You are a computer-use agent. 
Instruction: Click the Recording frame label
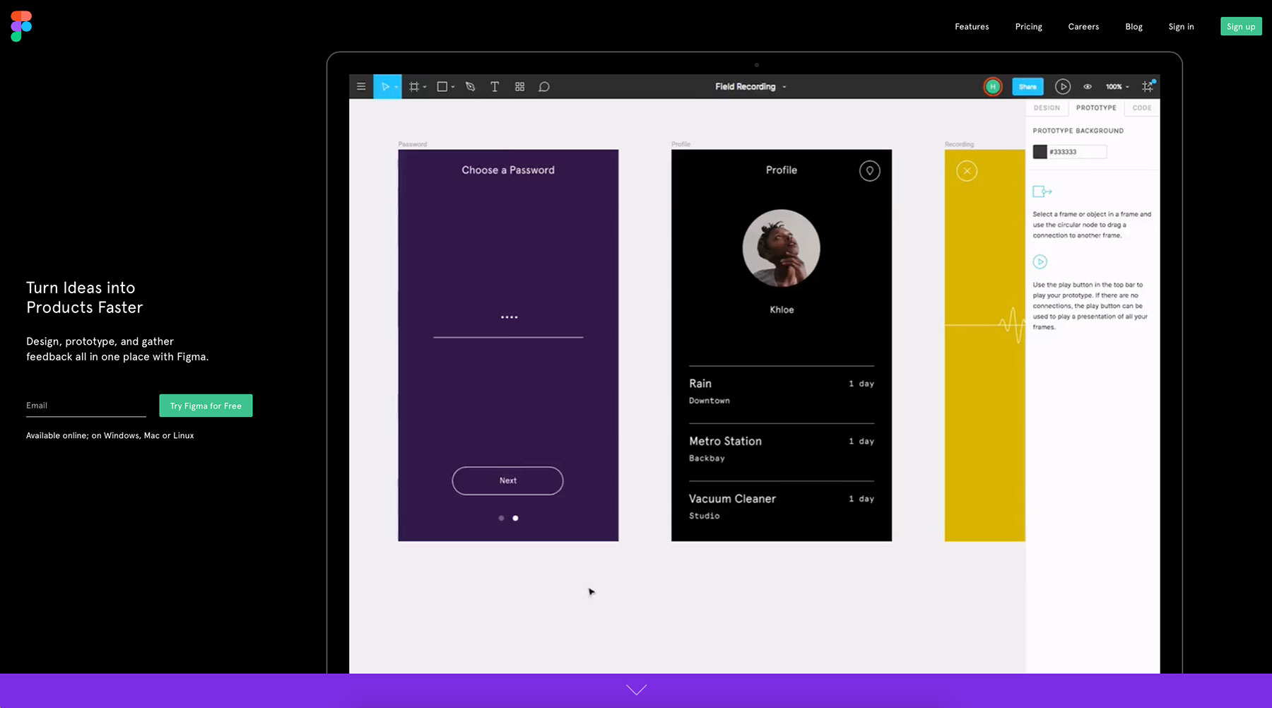(960, 144)
